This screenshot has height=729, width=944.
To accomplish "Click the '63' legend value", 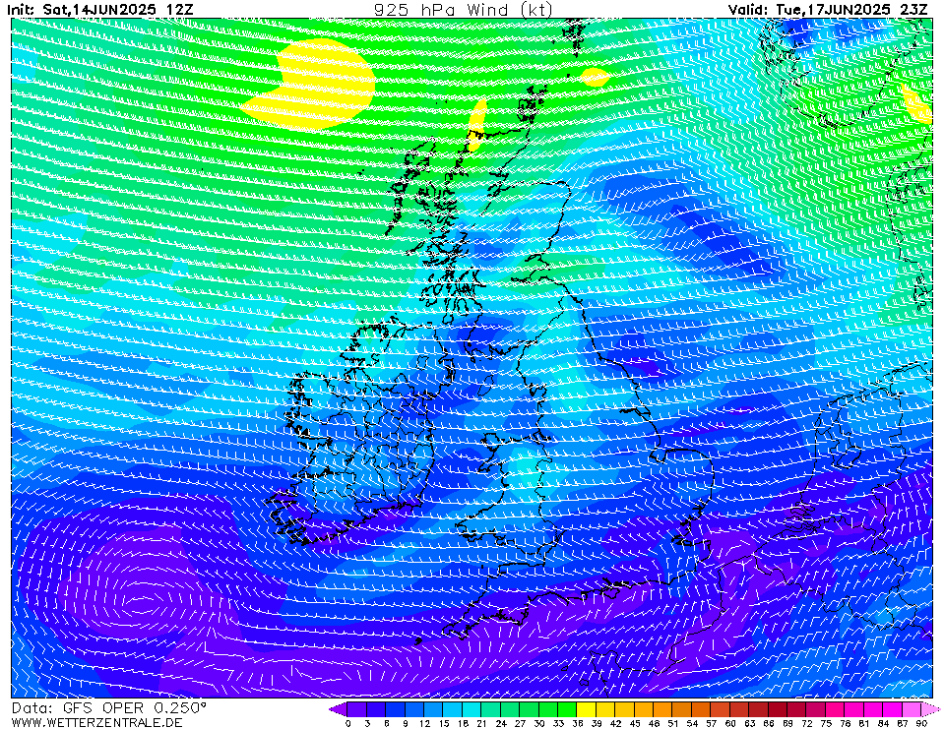I will tap(749, 723).
